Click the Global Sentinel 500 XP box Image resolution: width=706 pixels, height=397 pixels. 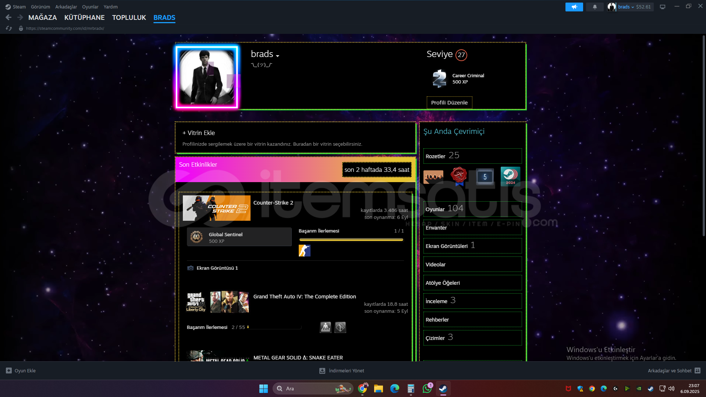pyautogui.click(x=239, y=237)
